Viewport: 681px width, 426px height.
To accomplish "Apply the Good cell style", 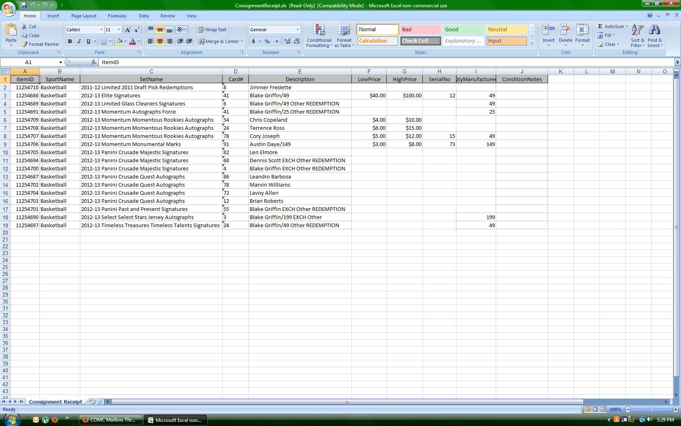I will [x=463, y=30].
